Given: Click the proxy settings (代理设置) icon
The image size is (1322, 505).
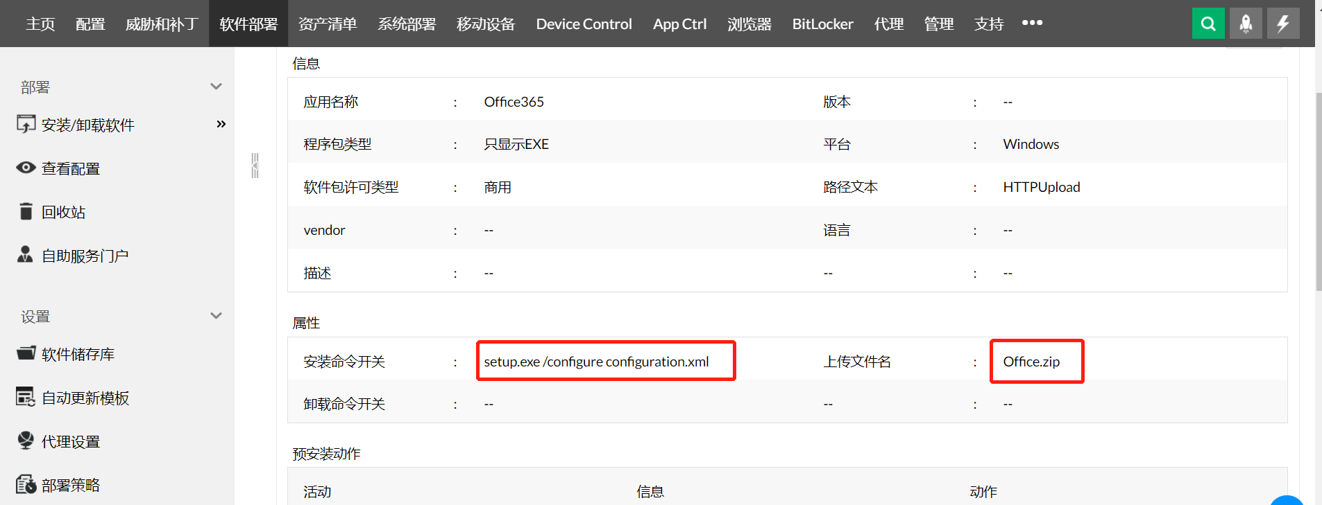Looking at the screenshot, I should pos(26,441).
